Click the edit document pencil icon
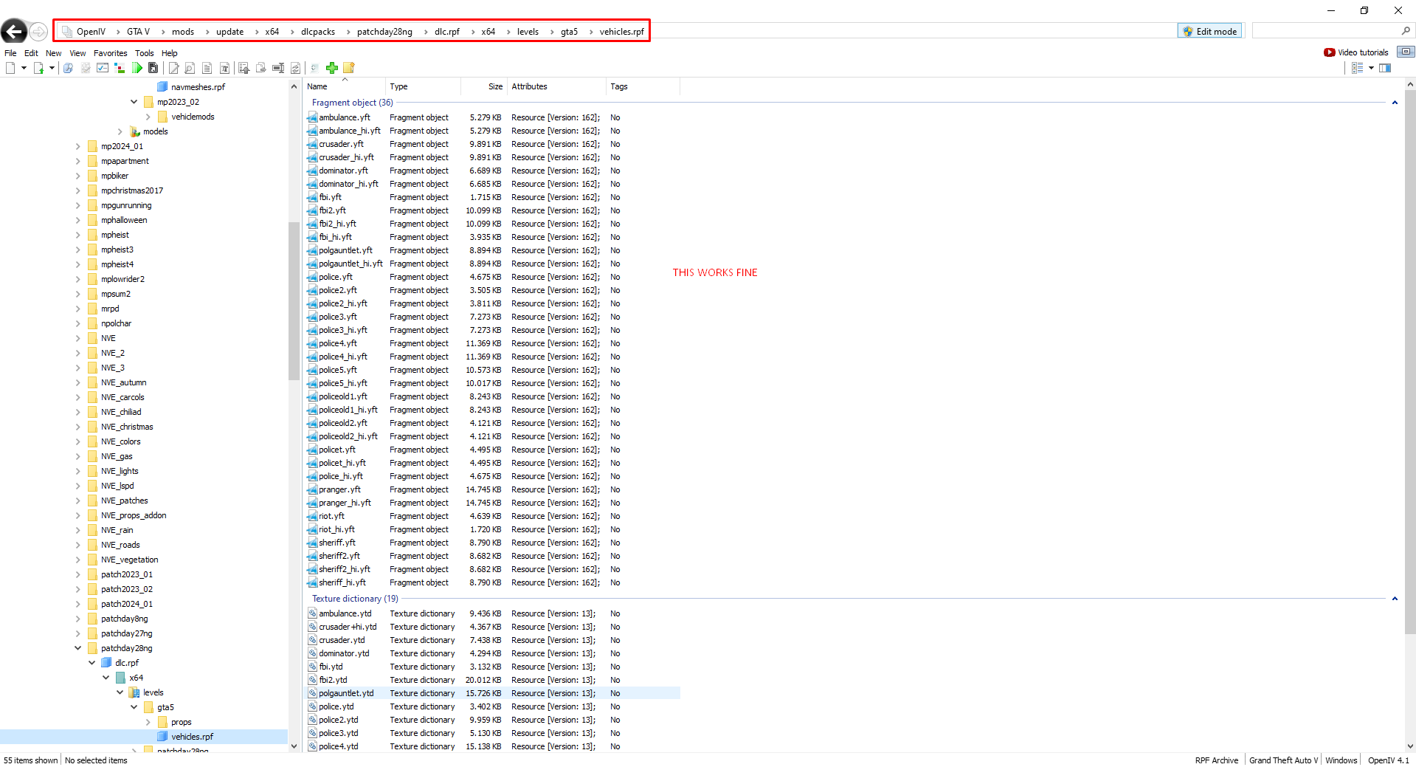1416x767 pixels. [173, 68]
